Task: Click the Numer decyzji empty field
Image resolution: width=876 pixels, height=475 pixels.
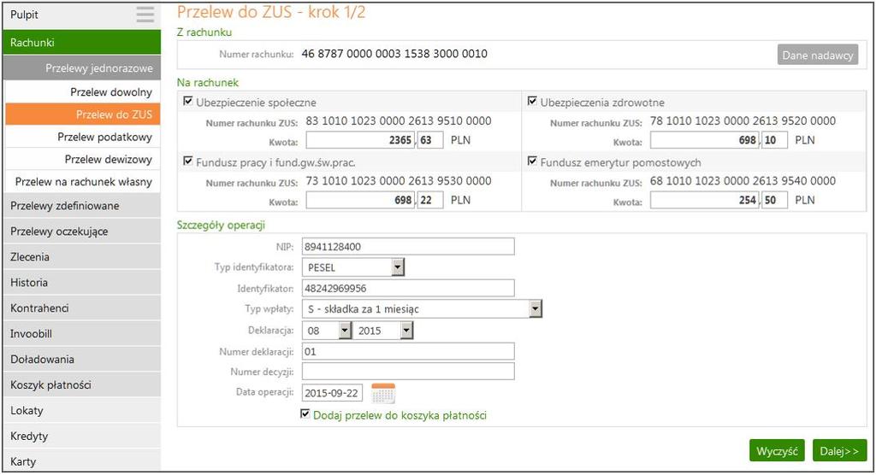Action: coord(408,372)
